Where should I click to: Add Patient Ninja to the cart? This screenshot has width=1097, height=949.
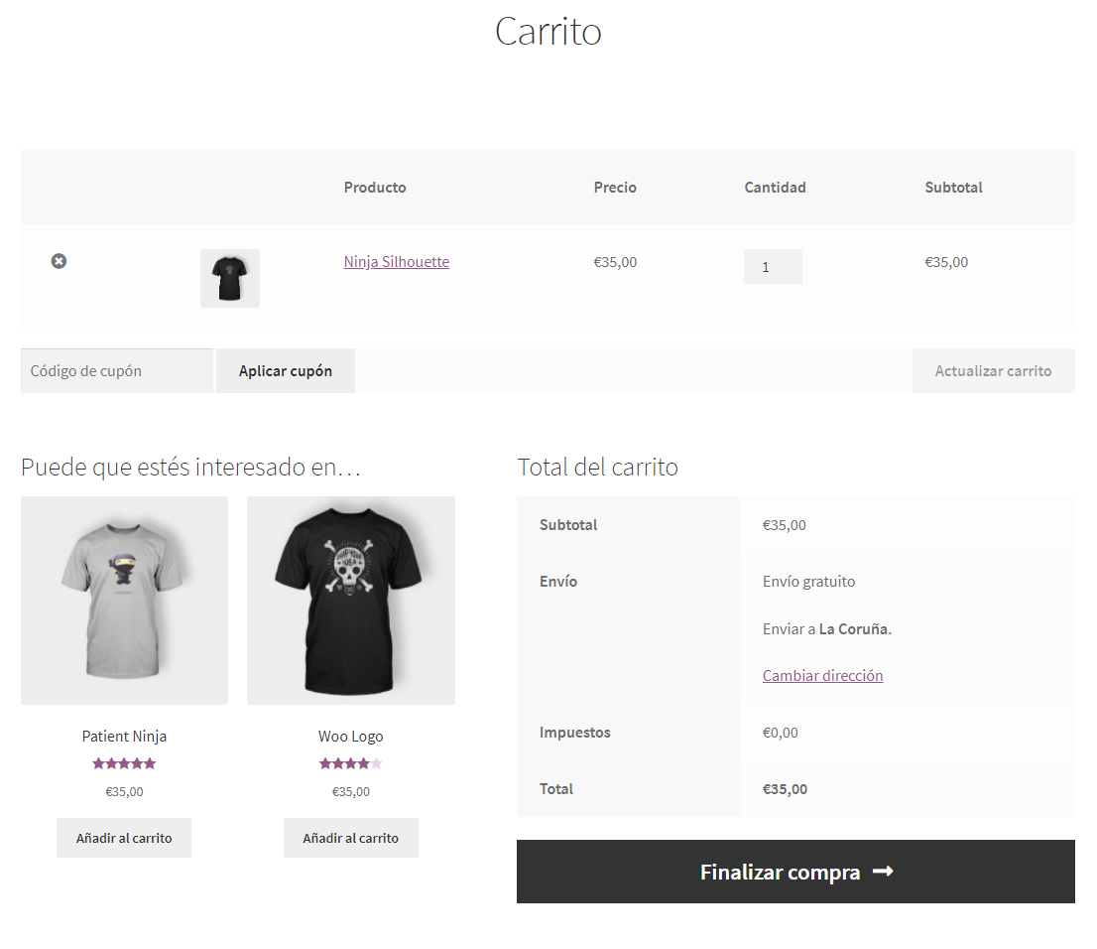coord(124,838)
